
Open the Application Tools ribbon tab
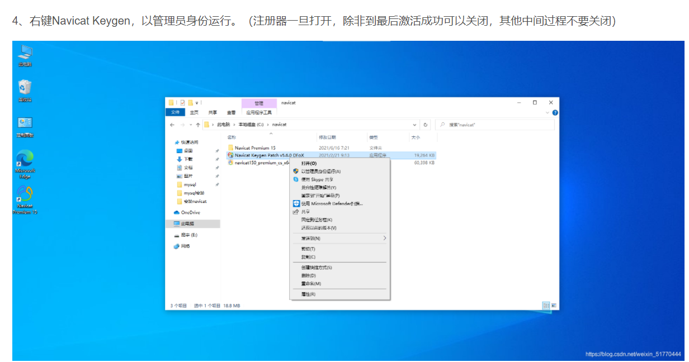click(x=258, y=112)
